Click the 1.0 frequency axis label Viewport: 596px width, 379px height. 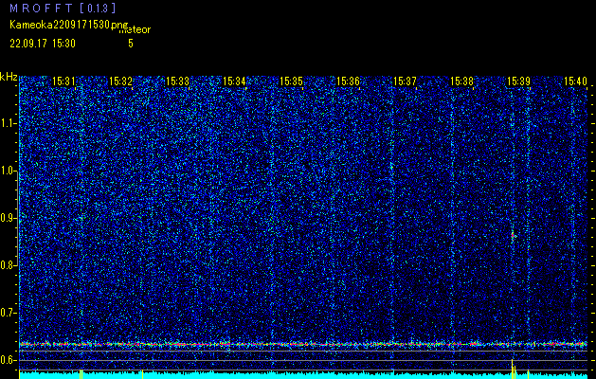pyautogui.click(x=9, y=171)
